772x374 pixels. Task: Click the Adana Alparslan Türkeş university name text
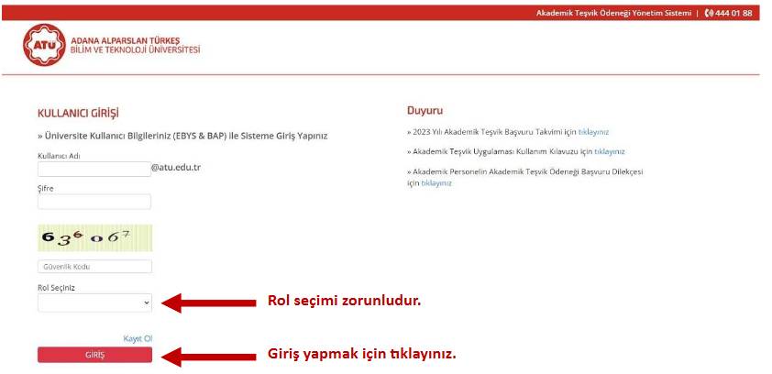point(136,45)
